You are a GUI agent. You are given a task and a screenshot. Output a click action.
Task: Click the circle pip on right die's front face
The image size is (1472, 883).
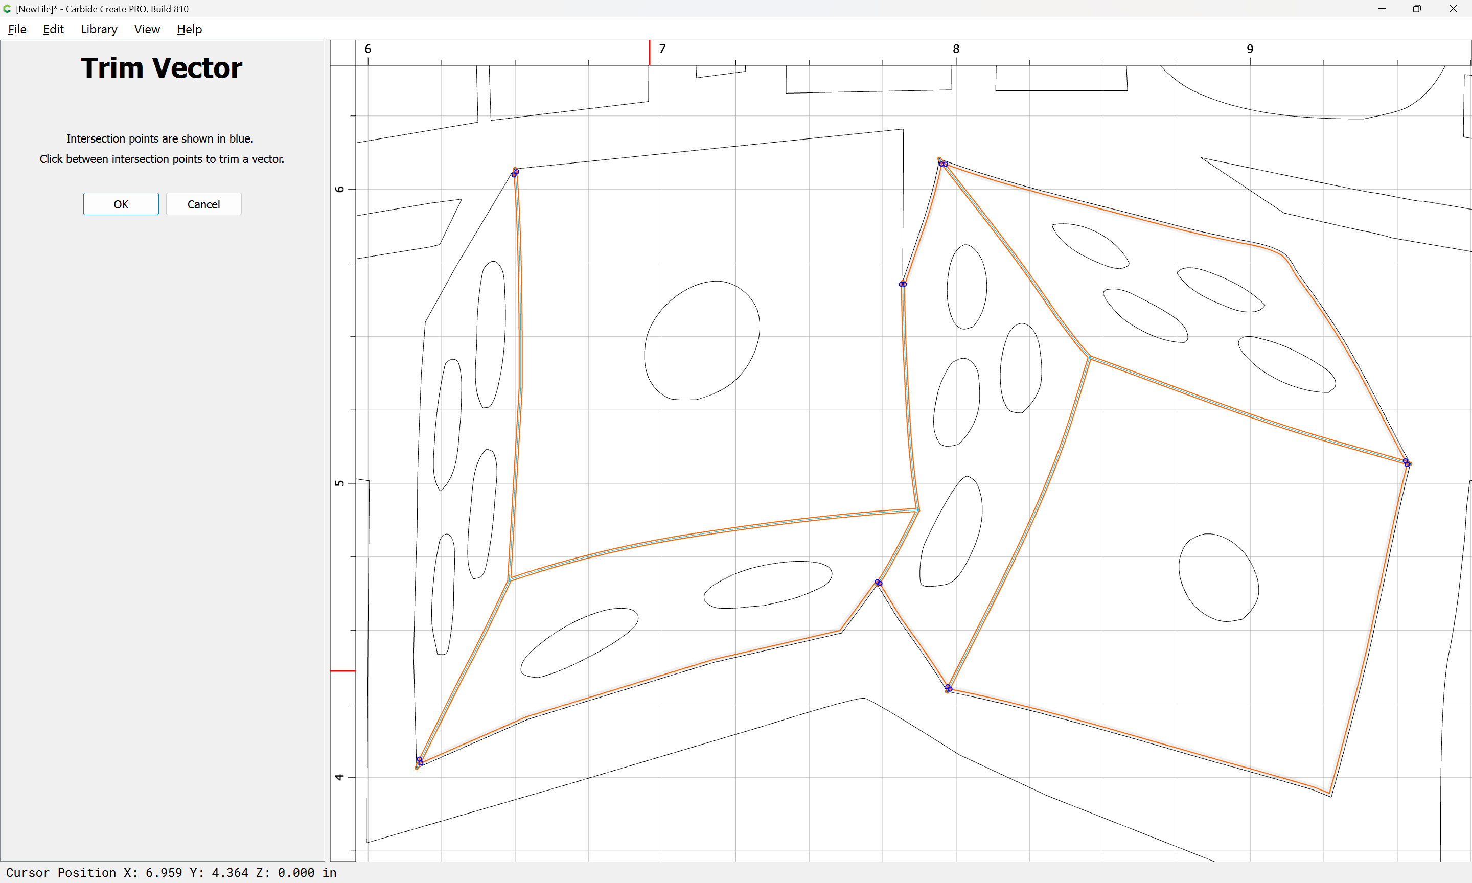1218,578
